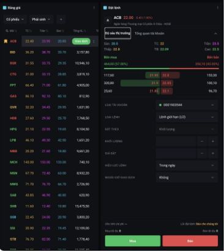The height and width of the screenshot is (251, 224).
Task: Open the Đặt theo Khối lượng dropdown
Action: click(187, 129)
